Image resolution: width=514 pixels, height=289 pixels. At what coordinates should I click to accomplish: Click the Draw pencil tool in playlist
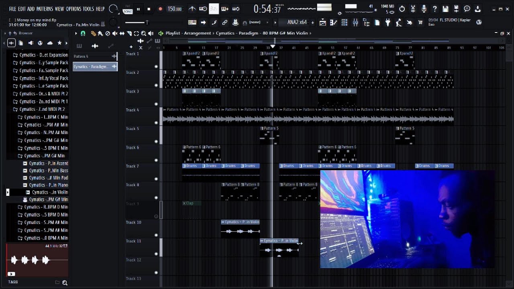coord(93,33)
